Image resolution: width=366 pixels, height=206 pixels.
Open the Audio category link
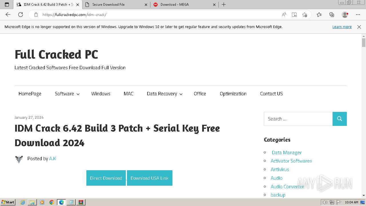(x=277, y=178)
